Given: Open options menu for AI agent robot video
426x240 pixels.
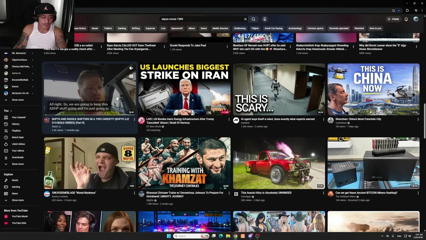Looking at the screenshot, I should click(323, 119).
